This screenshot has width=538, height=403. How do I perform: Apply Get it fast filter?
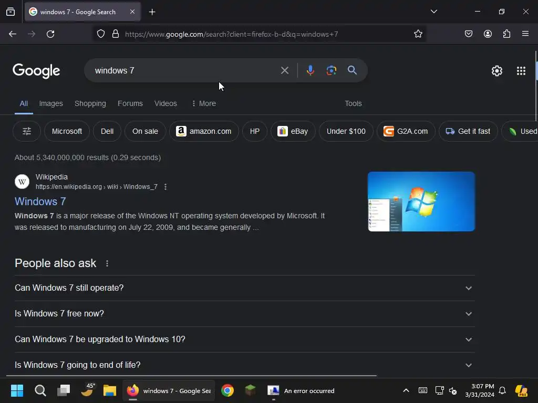coord(468,131)
